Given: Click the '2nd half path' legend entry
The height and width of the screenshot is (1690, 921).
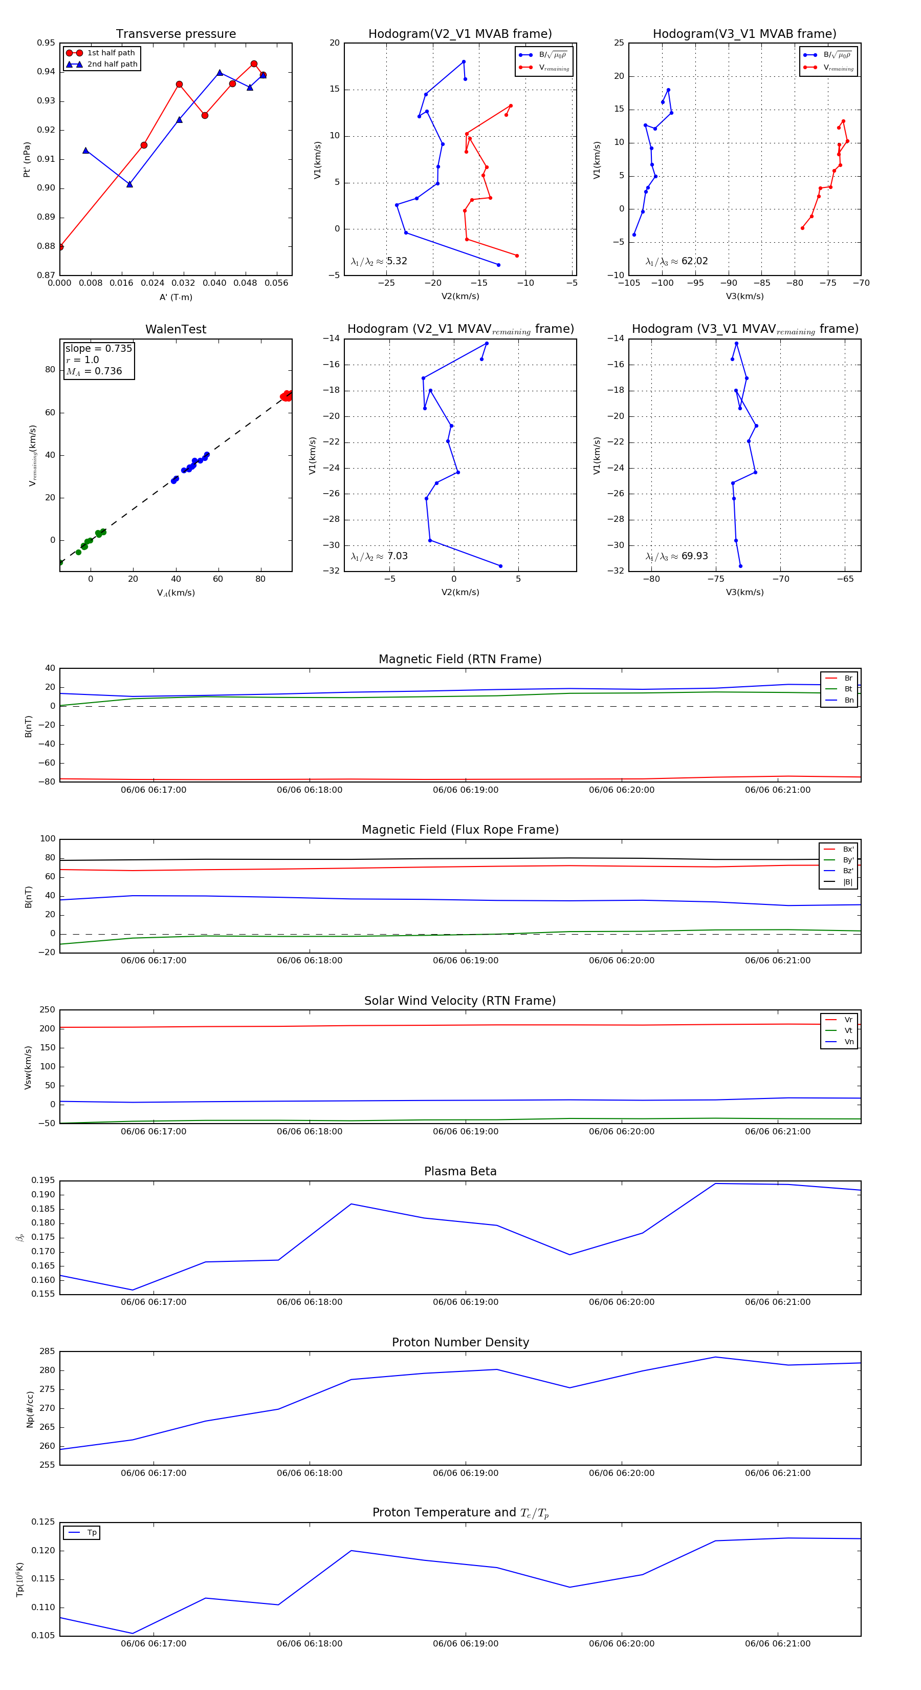Looking at the screenshot, I should click(102, 65).
